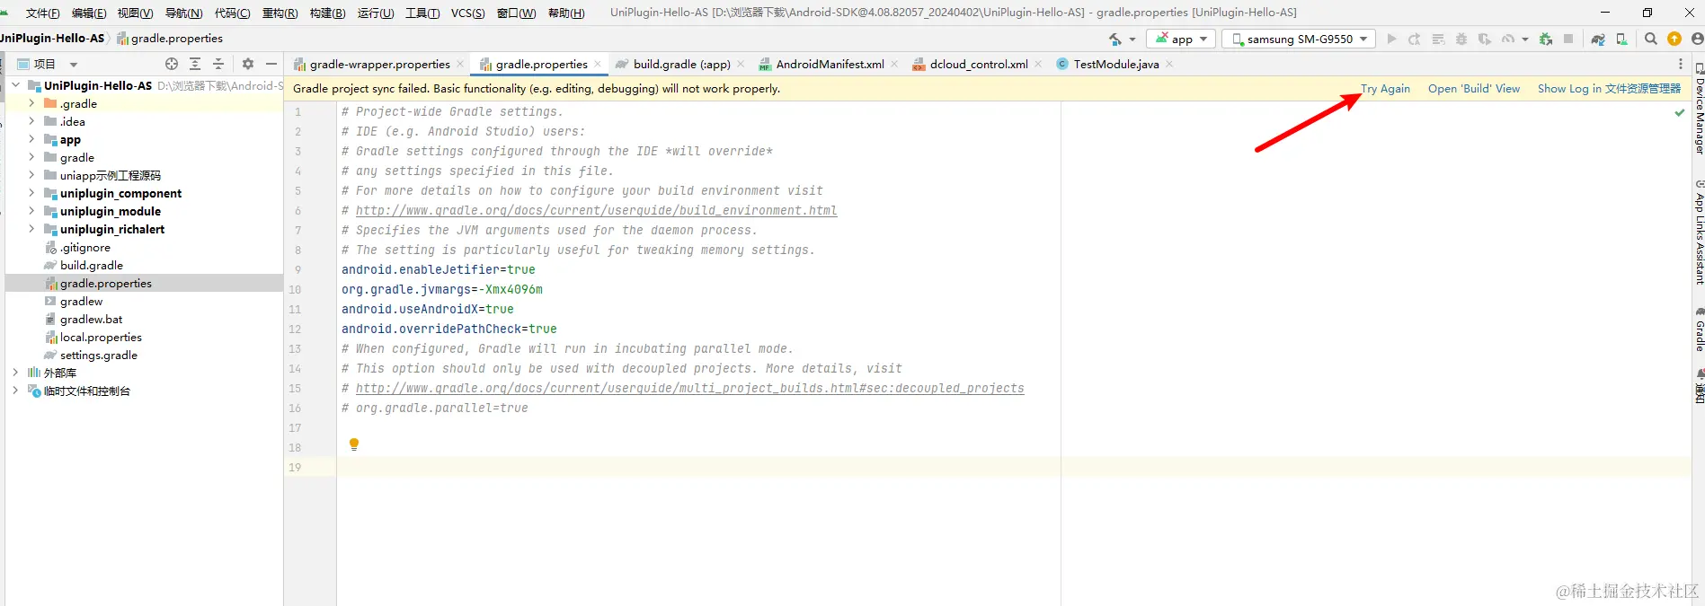Click Select Opened File crosshair icon
The height and width of the screenshot is (606, 1705).
[172, 64]
